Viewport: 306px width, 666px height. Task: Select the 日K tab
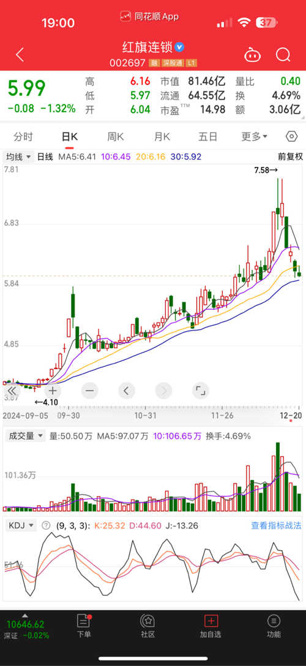coord(70,137)
